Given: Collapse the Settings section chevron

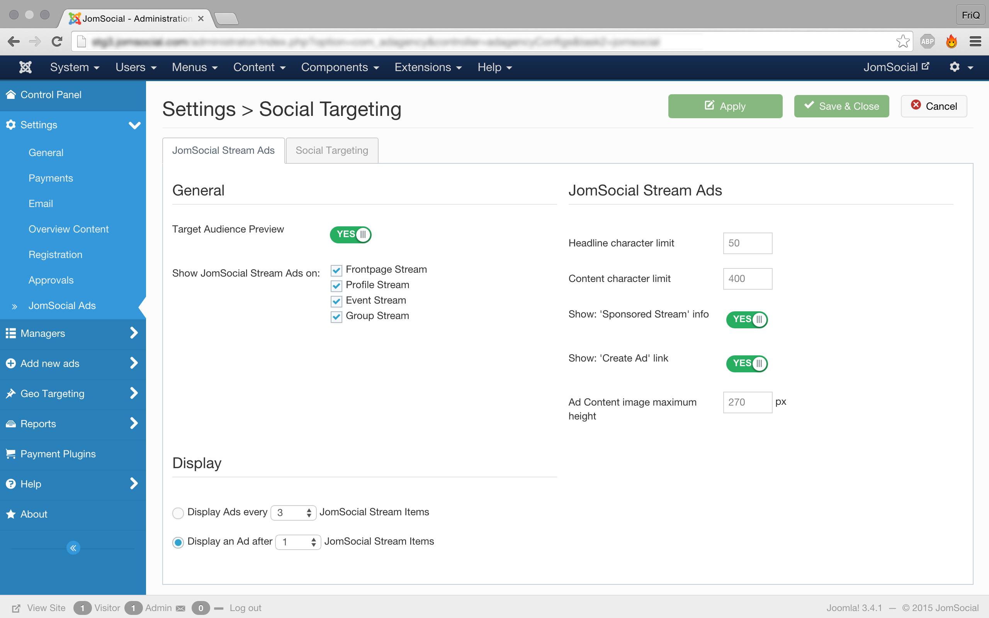Looking at the screenshot, I should point(134,125).
